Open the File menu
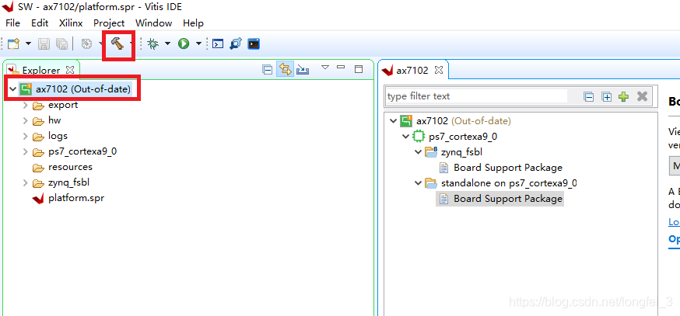The width and height of the screenshot is (680, 316). coord(13,23)
